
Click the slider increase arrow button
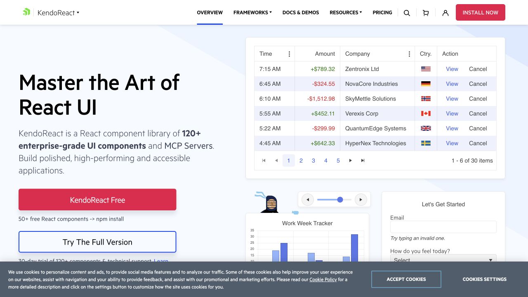361,200
